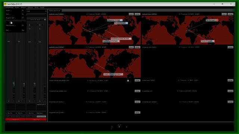
Task: Click third local channel volume fader handle
Action: coord(30,42)
